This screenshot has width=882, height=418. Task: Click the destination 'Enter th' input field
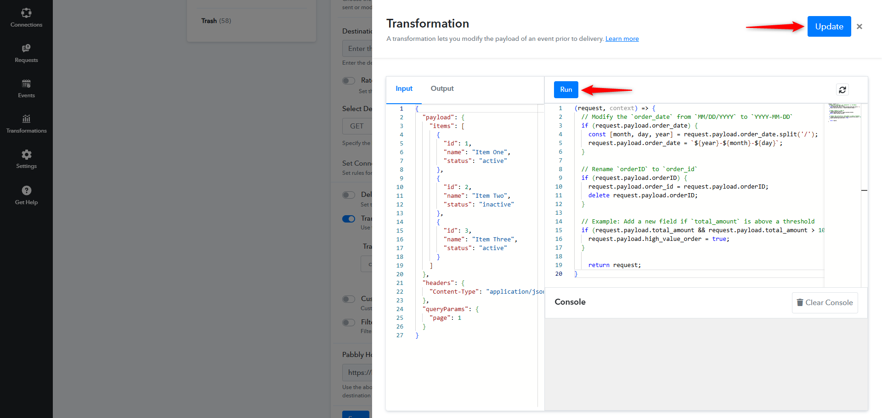point(357,49)
